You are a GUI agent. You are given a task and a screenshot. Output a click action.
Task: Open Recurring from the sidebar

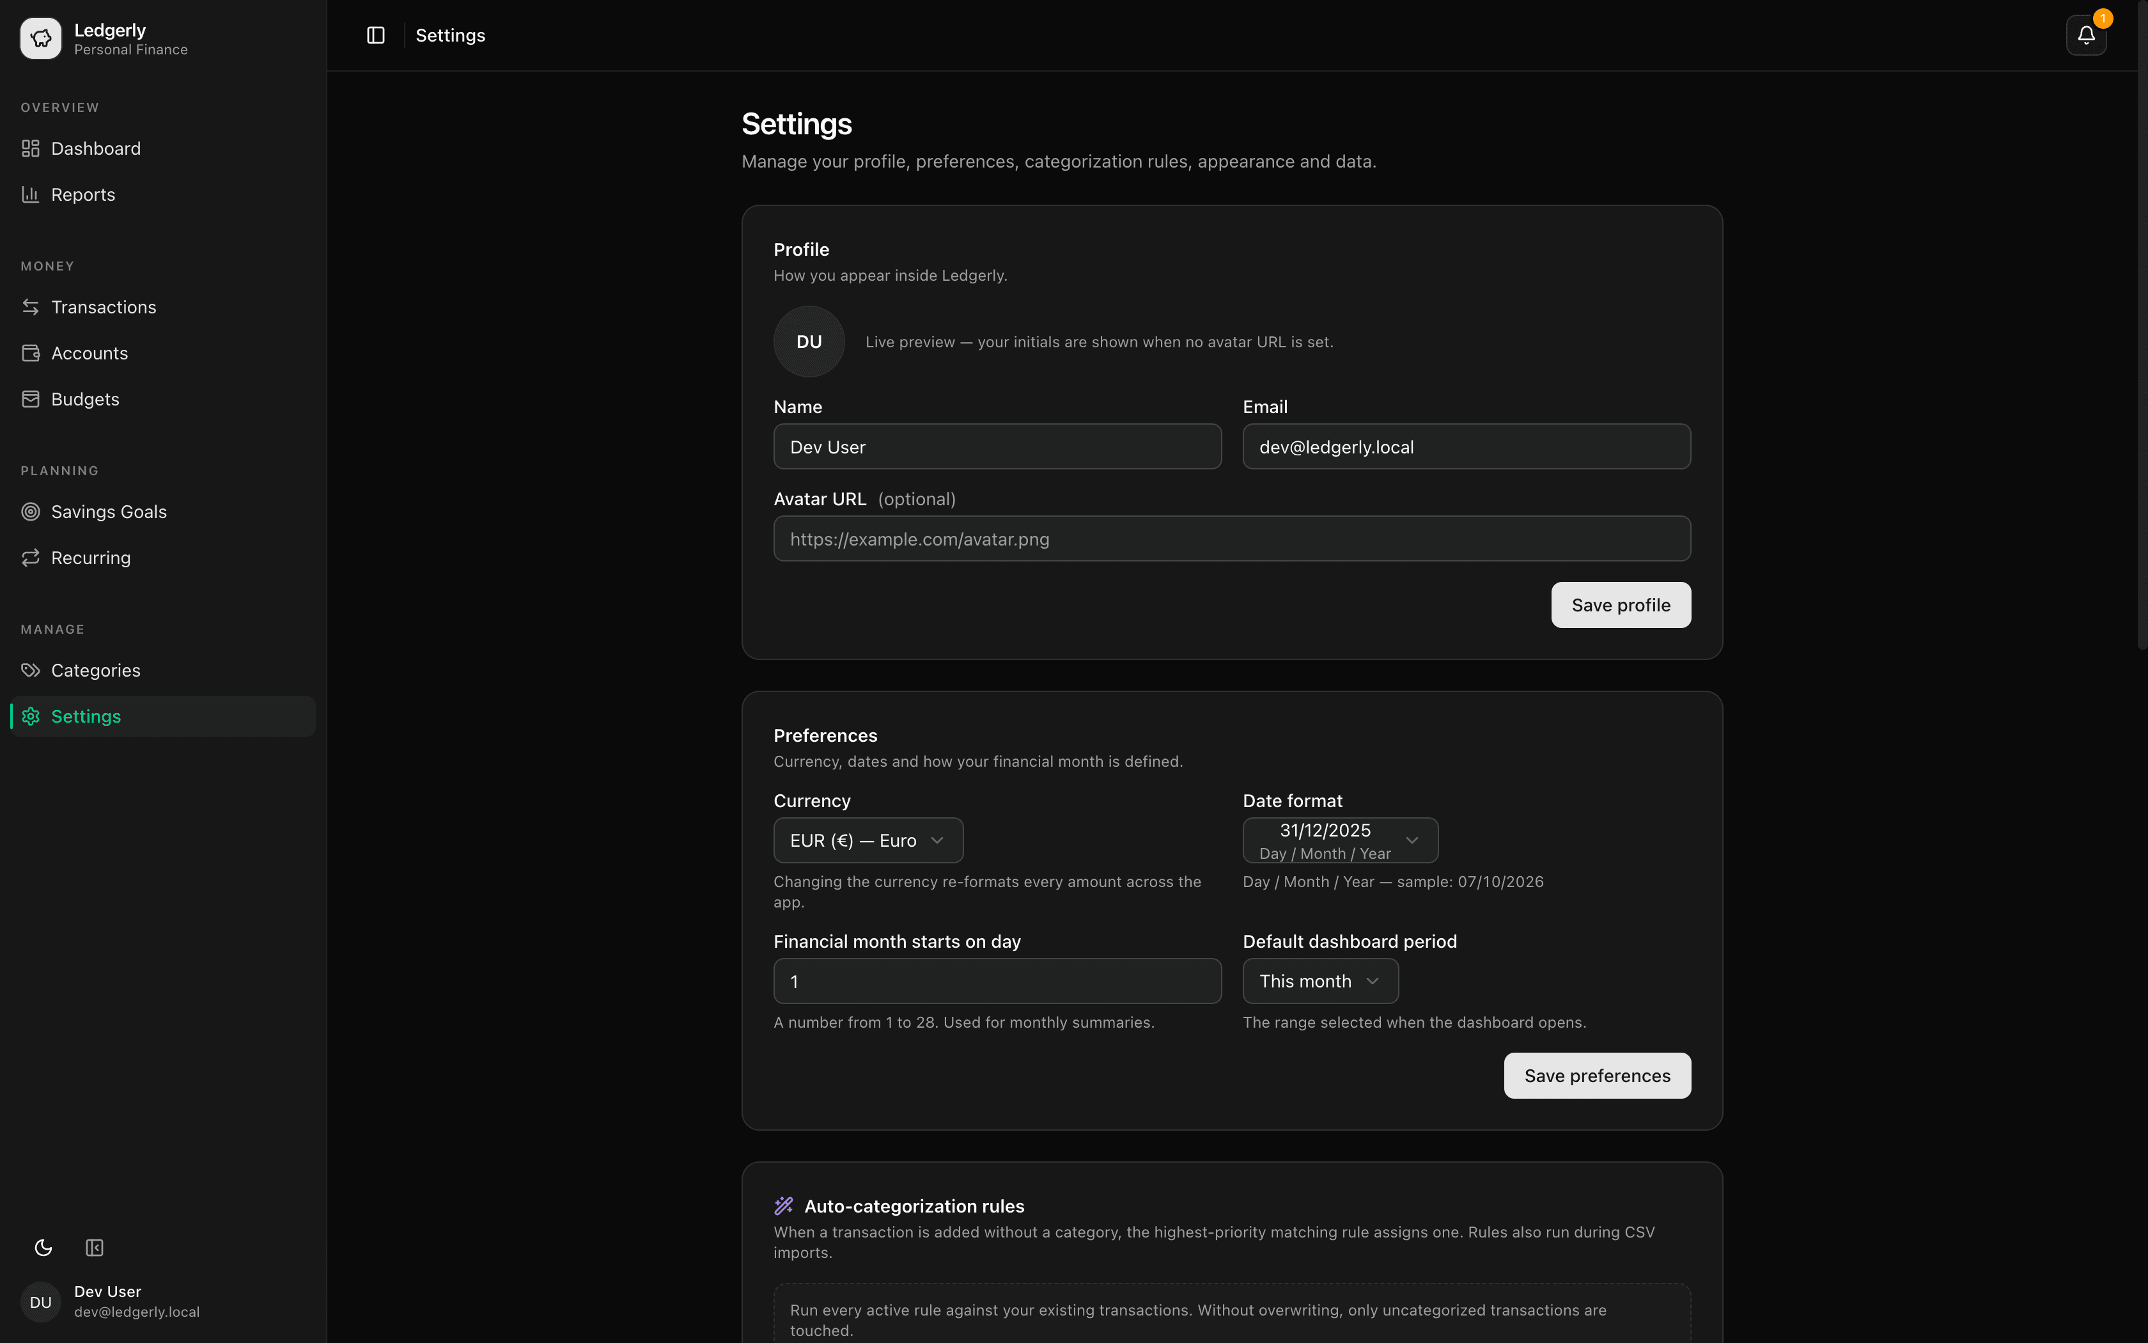pos(163,558)
